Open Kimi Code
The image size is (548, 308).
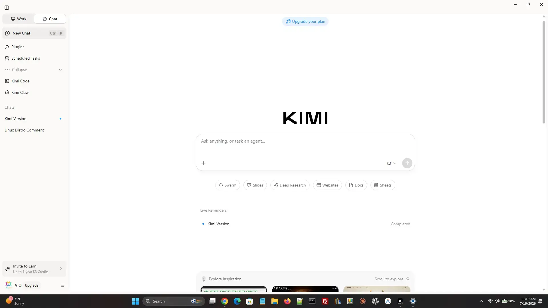[x=34, y=81]
